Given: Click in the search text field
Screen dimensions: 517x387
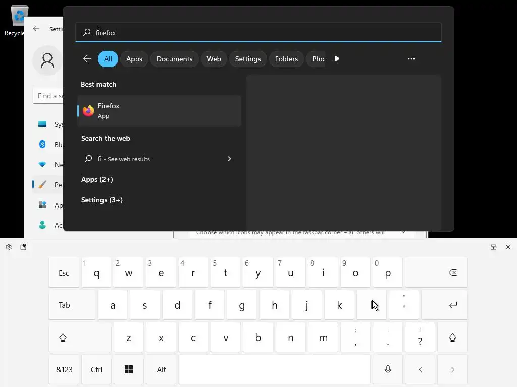Looking at the screenshot, I should [x=258, y=32].
